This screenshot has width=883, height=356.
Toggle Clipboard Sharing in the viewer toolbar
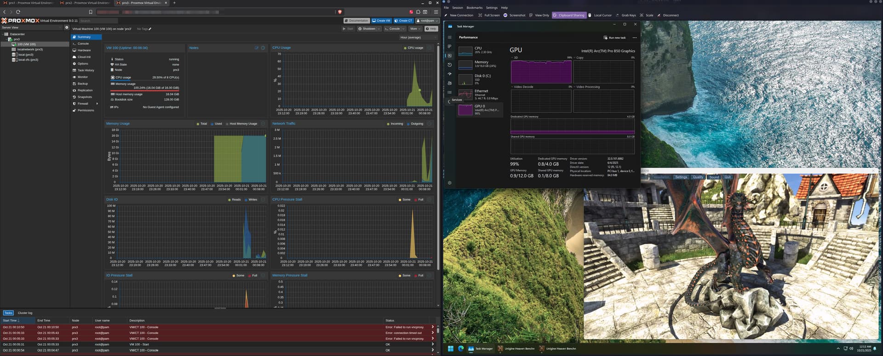tap(568, 15)
